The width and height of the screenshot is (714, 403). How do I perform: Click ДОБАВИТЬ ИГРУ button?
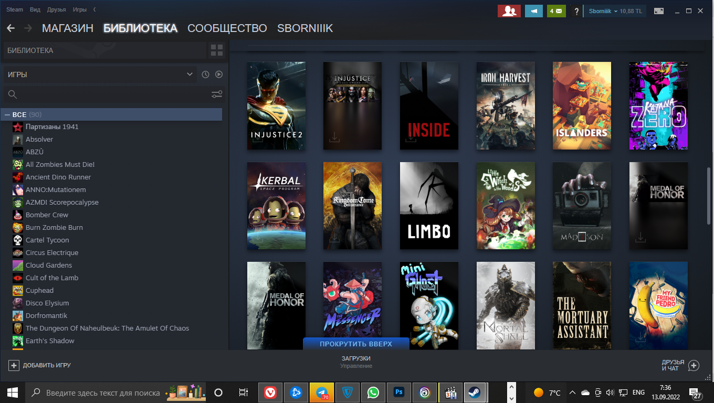point(40,365)
